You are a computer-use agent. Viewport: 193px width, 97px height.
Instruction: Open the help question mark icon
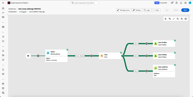[177, 3]
